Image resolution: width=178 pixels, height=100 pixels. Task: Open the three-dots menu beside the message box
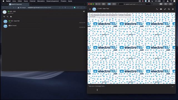(172, 86)
